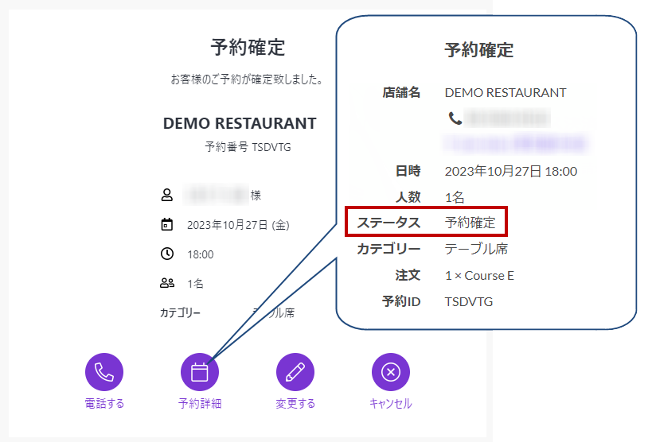Click the DEMO RESTAURANT heading on the main card
This screenshot has width=652, height=442.
[x=240, y=124]
